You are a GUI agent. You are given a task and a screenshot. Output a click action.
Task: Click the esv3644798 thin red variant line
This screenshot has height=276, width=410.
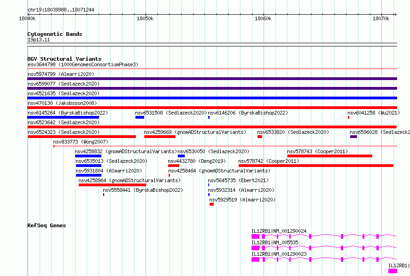coord(212,69)
